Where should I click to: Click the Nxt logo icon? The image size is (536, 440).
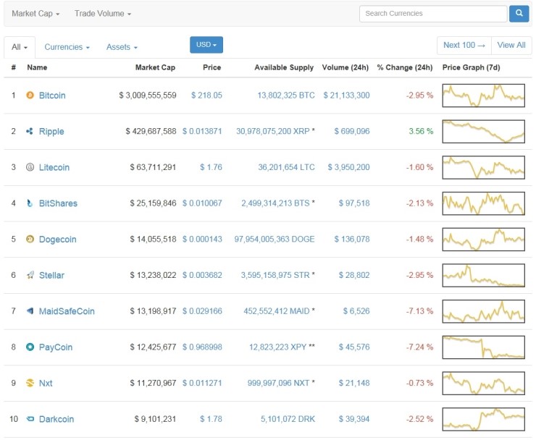click(x=30, y=383)
